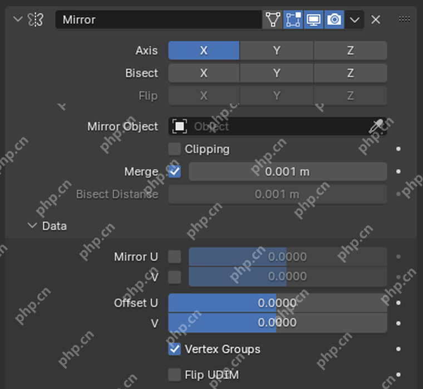Animate Vertex Groups property dot
The height and width of the screenshot is (389, 423).
tap(398, 349)
